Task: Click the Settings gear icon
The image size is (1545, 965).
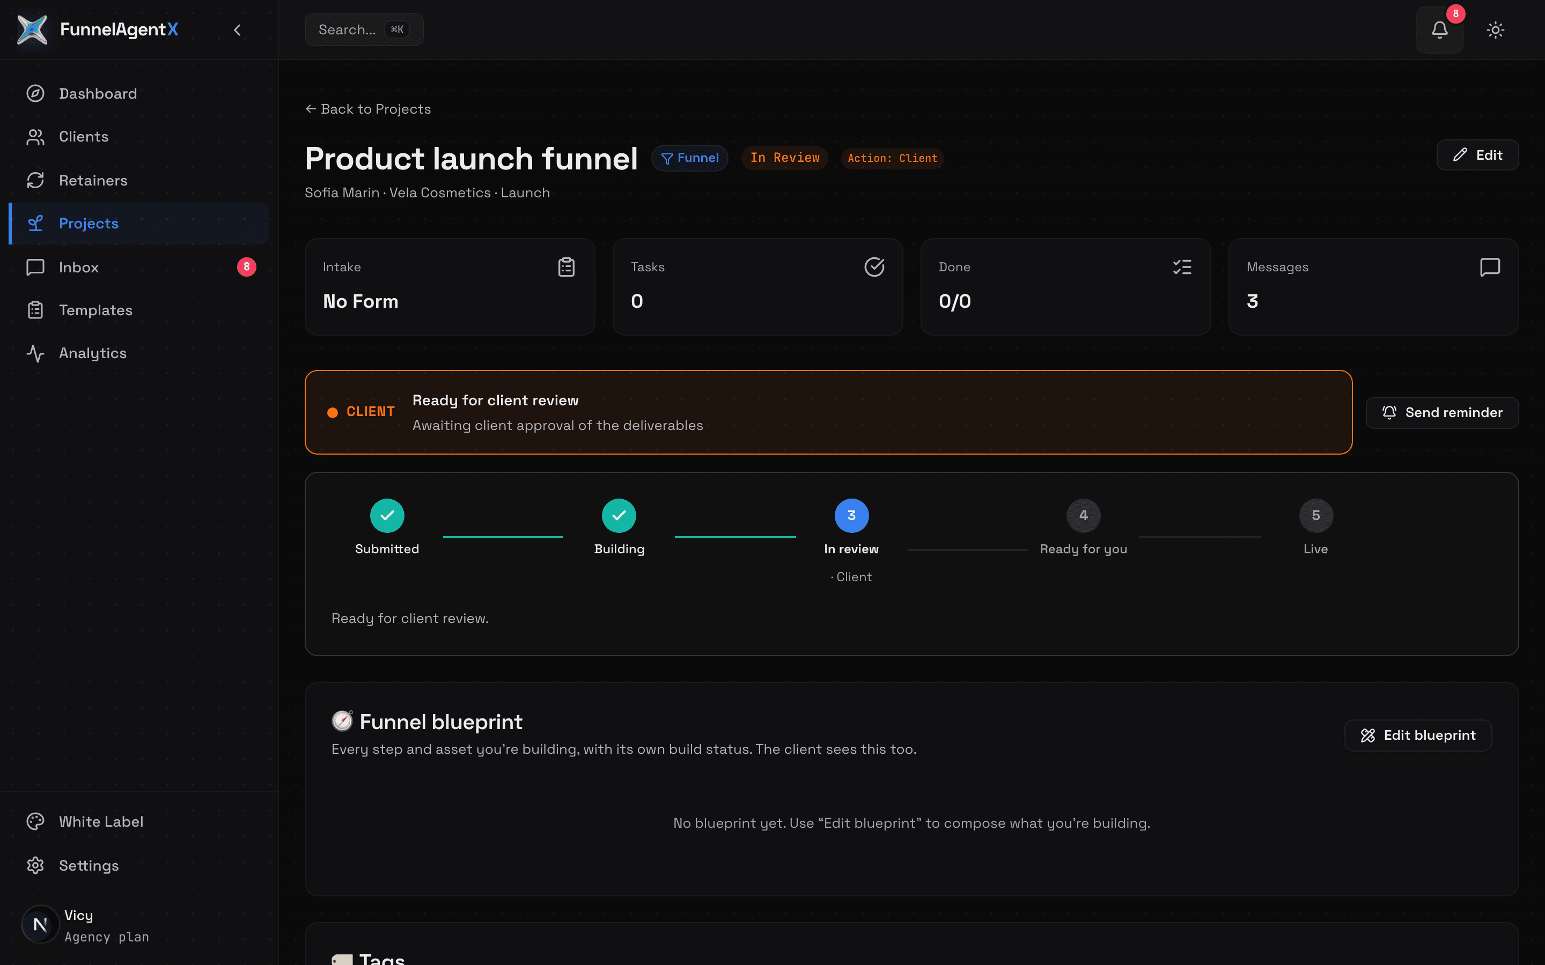Action: coord(35,865)
